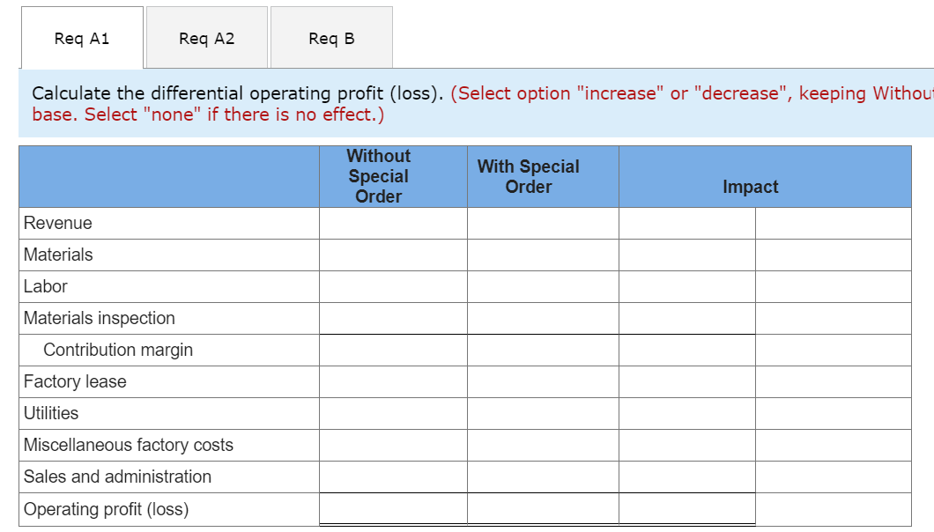Open the rightmost Impact dropdown for Revenue
The height and width of the screenshot is (532, 934).
coord(833,224)
